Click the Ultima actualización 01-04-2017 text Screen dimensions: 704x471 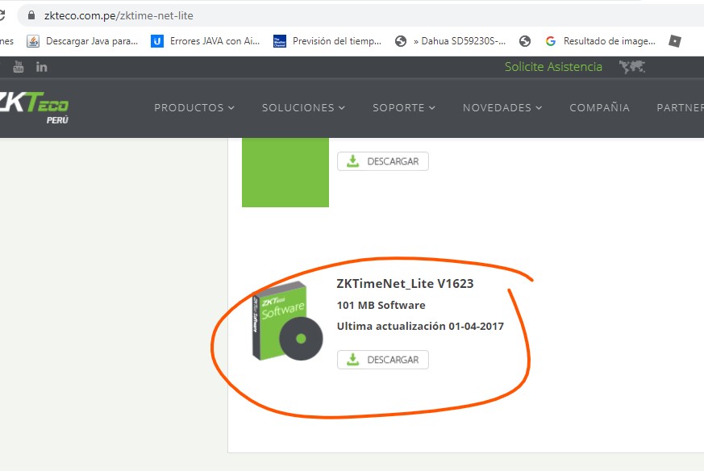click(x=420, y=327)
